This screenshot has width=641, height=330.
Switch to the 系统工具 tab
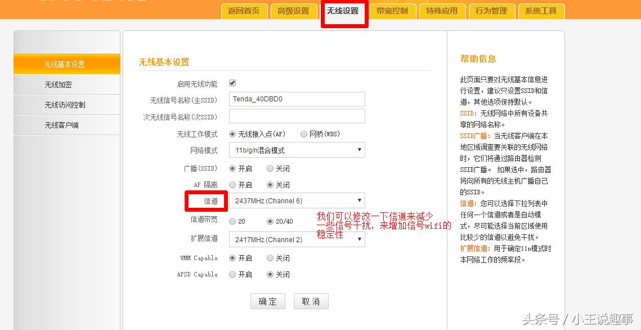[x=541, y=10]
